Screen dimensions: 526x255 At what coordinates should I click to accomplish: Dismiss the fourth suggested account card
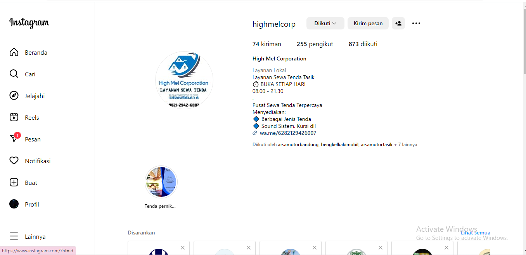coord(381,248)
